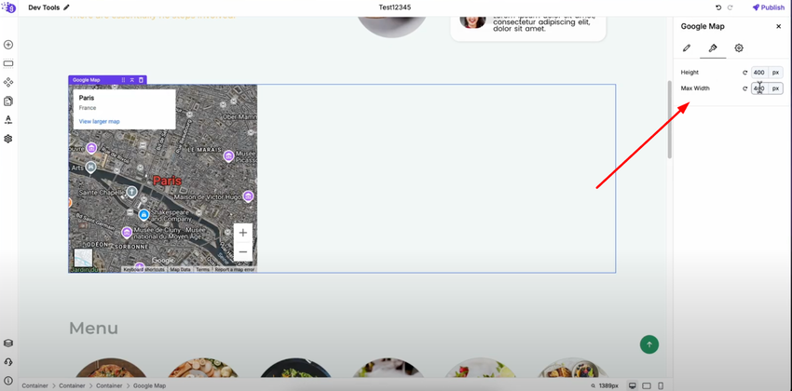
Task: Undo the last change
Action: (718, 7)
